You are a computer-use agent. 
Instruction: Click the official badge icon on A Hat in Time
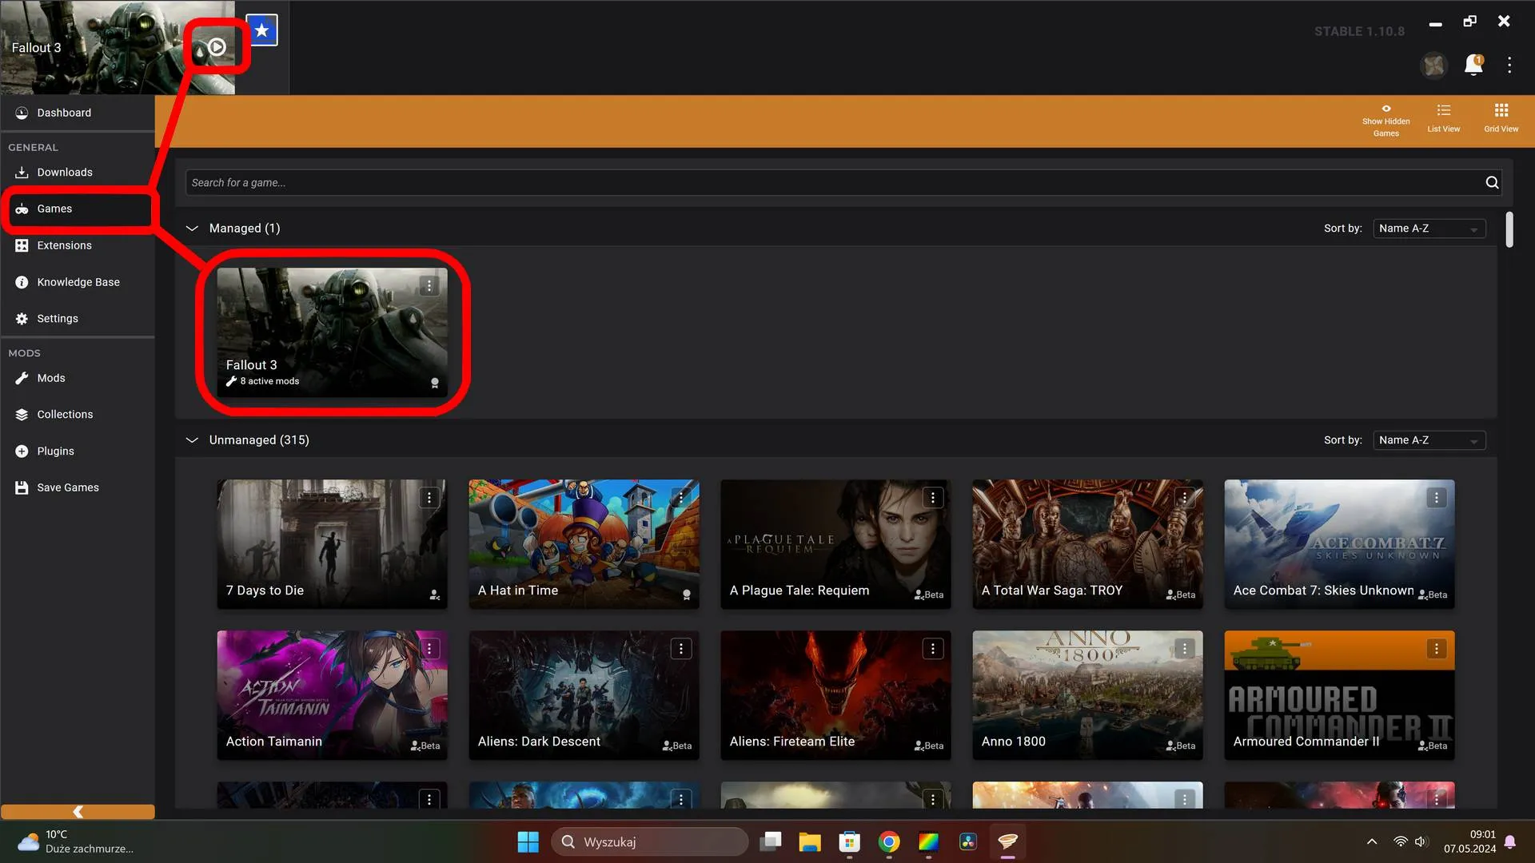point(686,595)
